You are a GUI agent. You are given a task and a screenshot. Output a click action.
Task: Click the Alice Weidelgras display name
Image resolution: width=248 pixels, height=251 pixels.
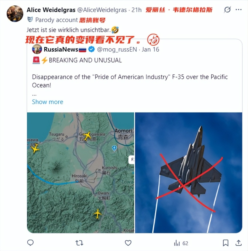pos(51,10)
